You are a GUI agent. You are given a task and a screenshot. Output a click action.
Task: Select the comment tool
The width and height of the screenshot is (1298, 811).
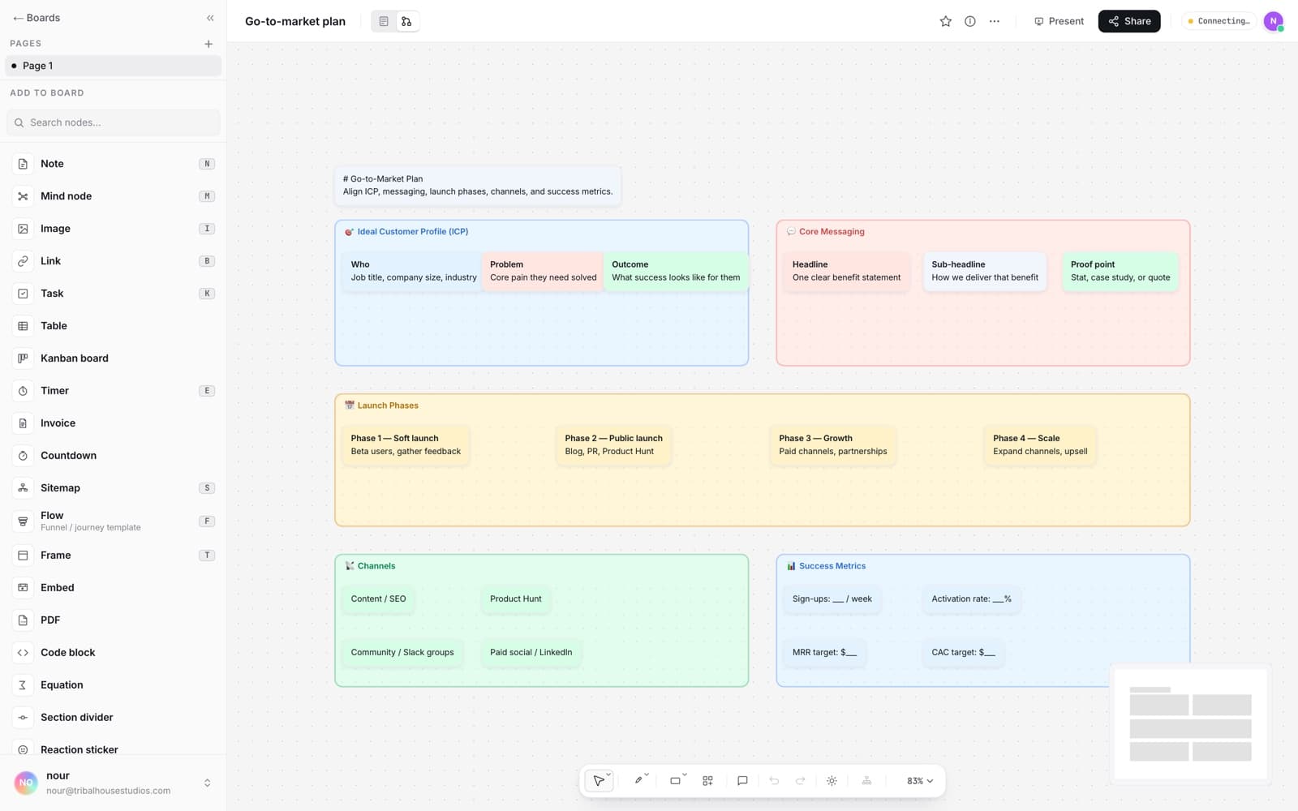pos(742,781)
